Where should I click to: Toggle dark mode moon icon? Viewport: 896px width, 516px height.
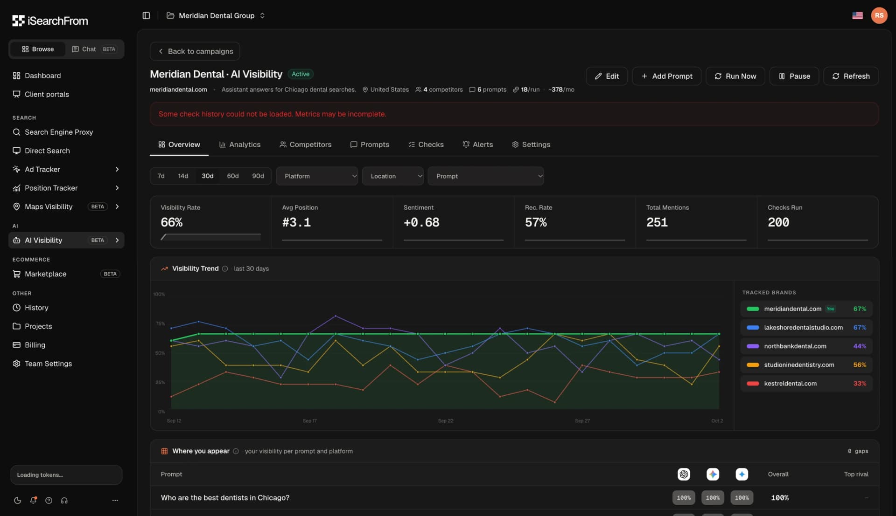17,500
